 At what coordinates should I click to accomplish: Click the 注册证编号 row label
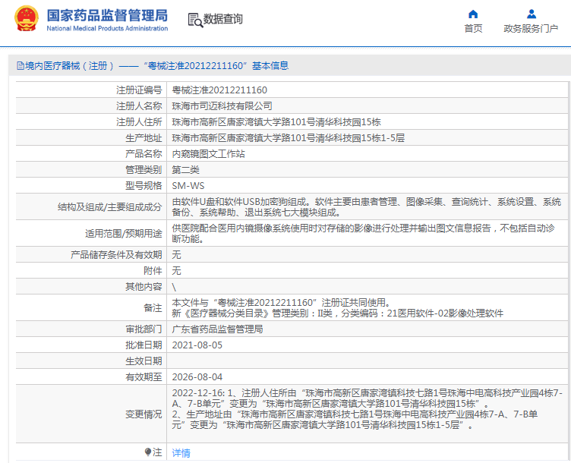pos(139,90)
